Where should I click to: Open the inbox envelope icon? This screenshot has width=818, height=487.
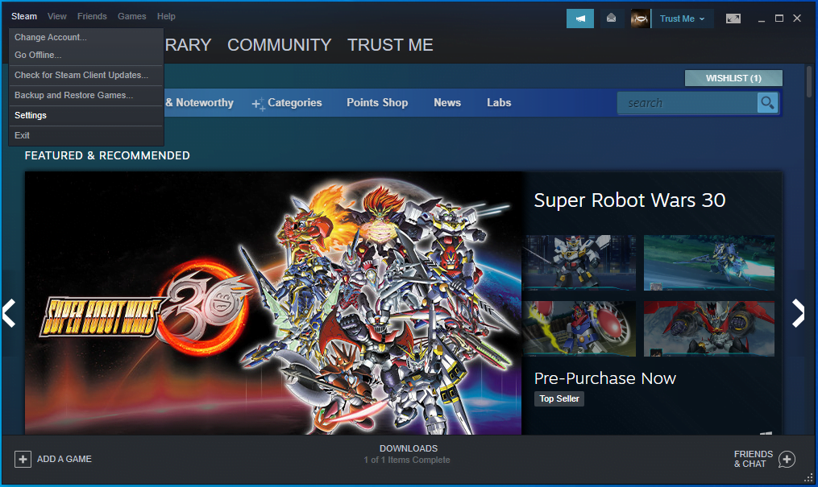click(612, 19)
